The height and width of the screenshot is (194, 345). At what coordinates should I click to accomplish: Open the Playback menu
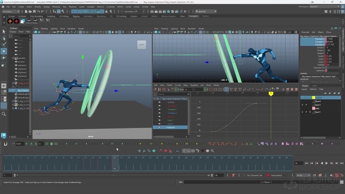click(x=73, y=7)
